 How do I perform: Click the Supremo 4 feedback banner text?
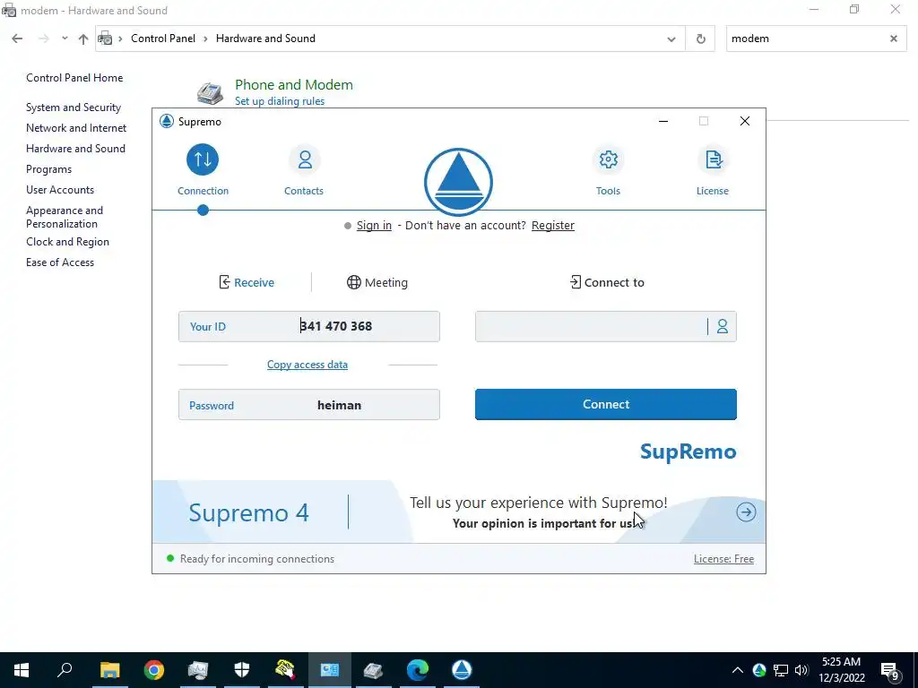538,512
